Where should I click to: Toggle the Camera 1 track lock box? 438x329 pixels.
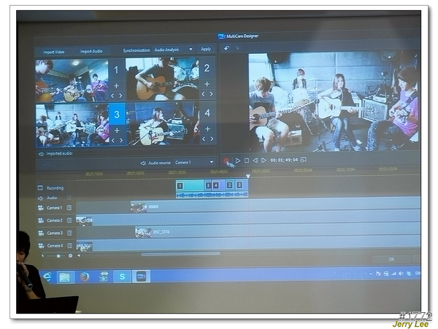coord(69,208)
